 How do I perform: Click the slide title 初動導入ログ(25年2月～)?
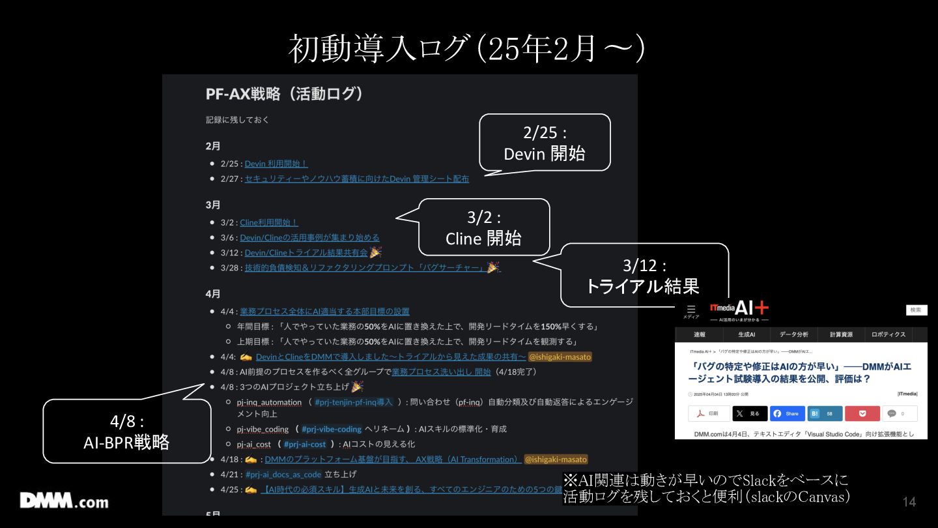467,49
